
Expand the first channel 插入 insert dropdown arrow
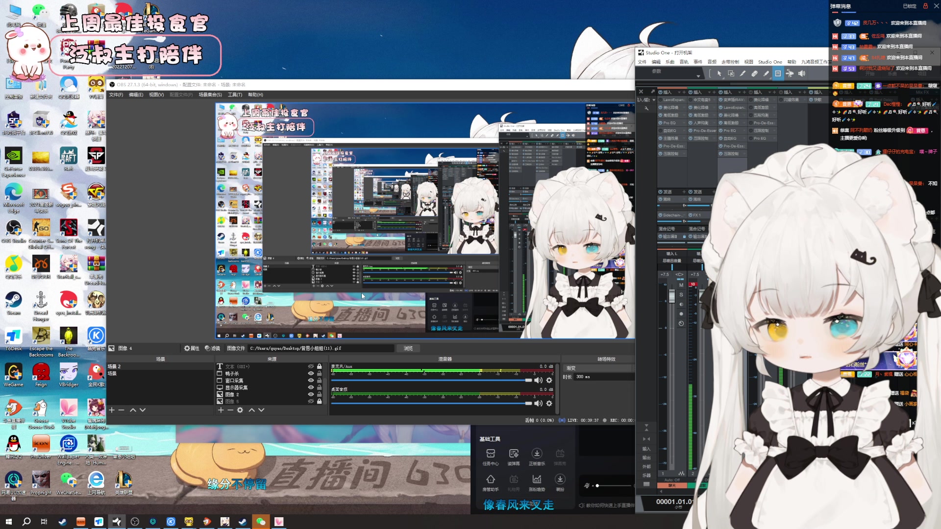tap(679, 92)
